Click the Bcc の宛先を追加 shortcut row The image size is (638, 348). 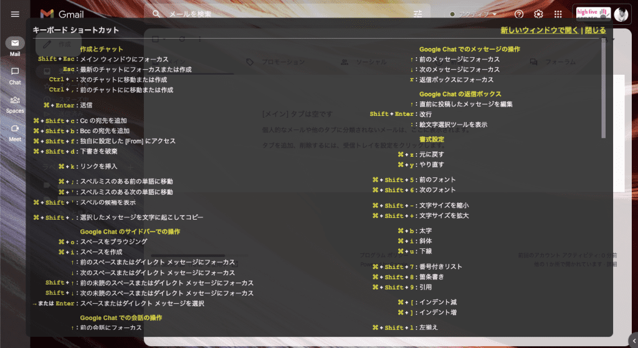(81, 131)
